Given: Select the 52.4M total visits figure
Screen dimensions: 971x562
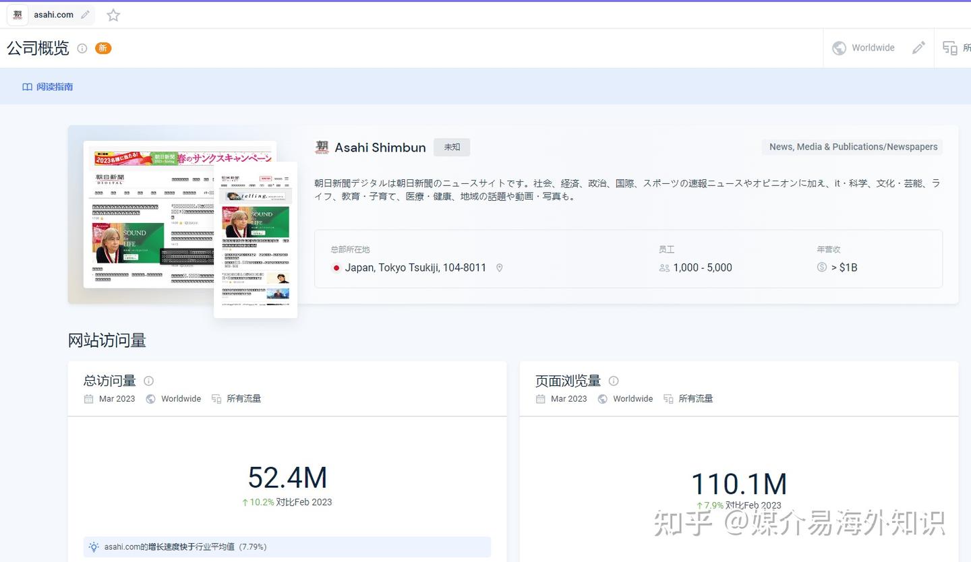Looking at the screenshot, I should (x=287, y=478).
